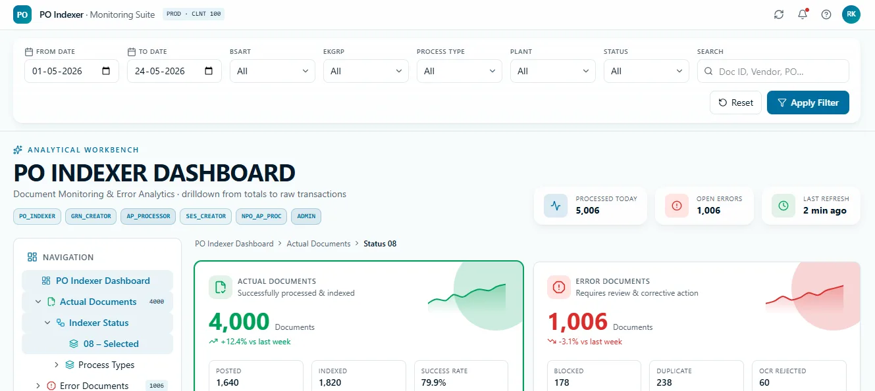Image resolution: width=875 pixels, height=391 pixels.
Task: Open the EKGRP dropdown
Action: [x=366, y=71]
